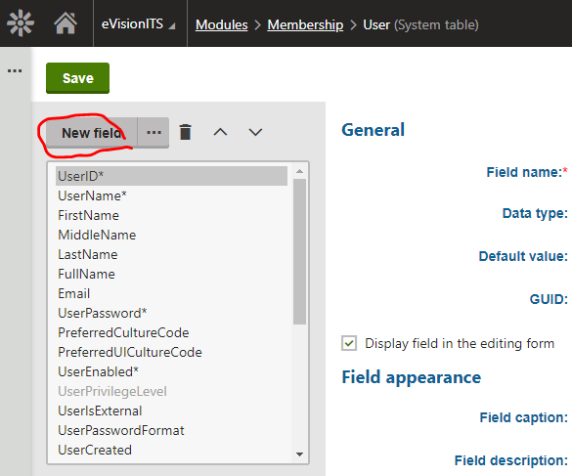
Task: Open the eVisionITS site selector
Action: 139,24
